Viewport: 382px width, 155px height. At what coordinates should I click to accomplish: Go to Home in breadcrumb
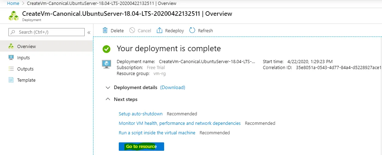tap(13, 4)
